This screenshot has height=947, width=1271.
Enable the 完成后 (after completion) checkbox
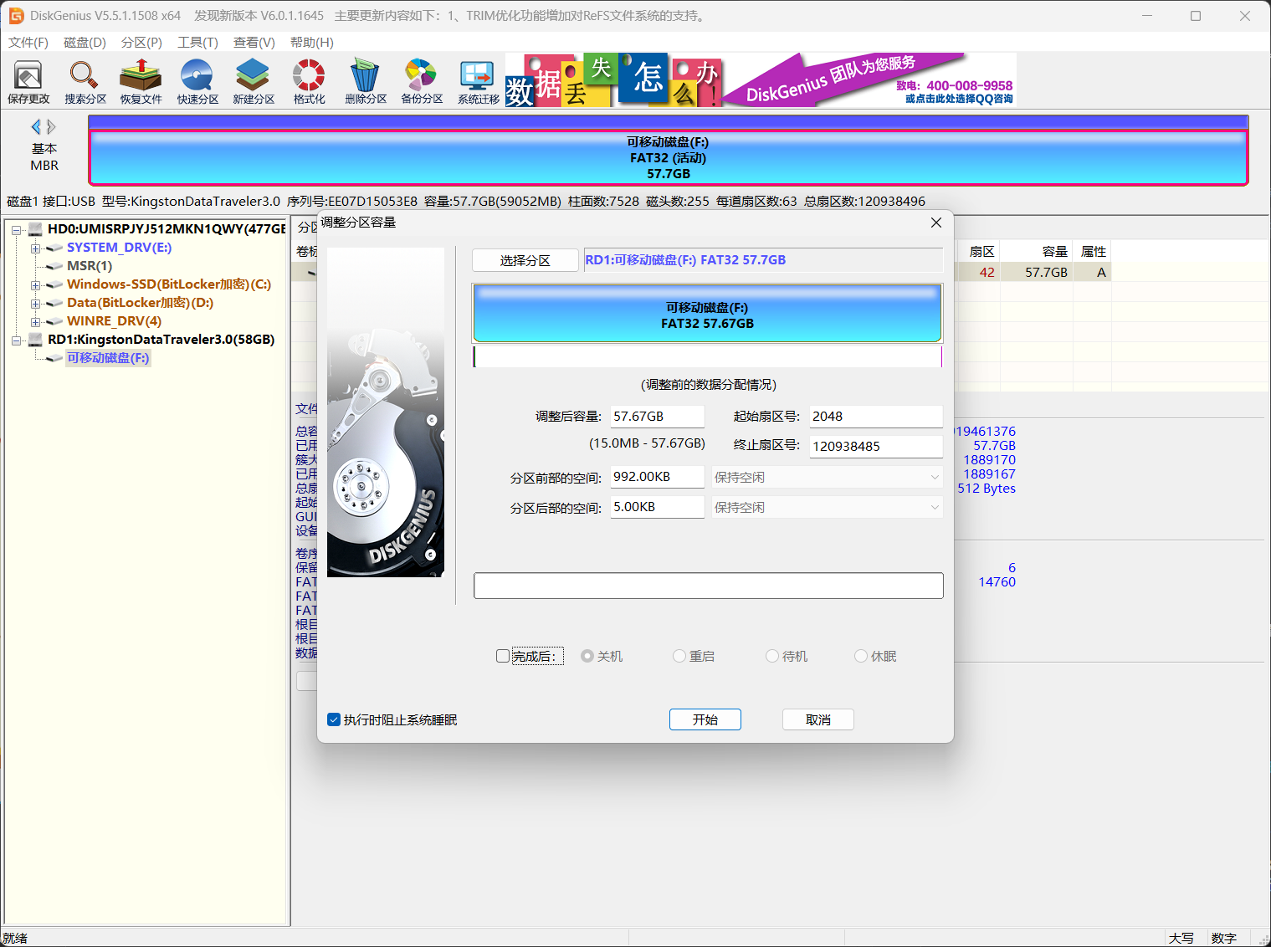[x=503, y=657]
